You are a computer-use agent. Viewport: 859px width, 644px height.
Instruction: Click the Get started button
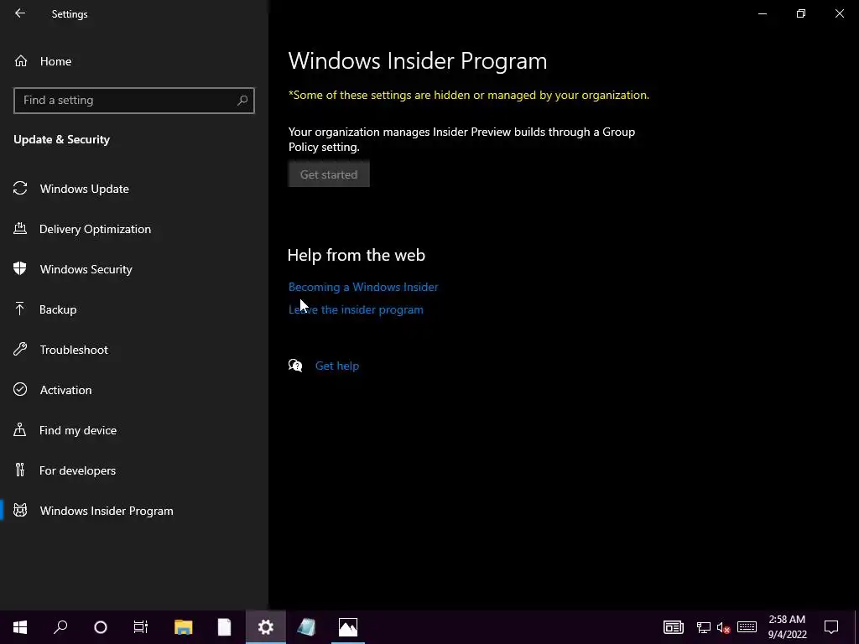pyautogui.click(x=329, y=174)
